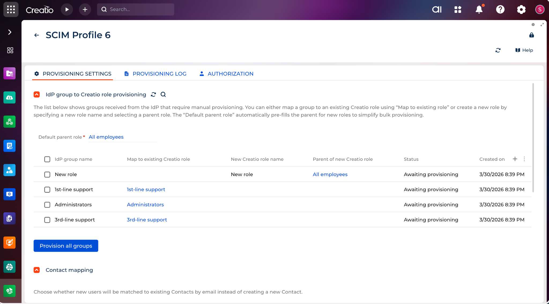
Task: Click the lock icon beside the page title
Action: point(532,35)
